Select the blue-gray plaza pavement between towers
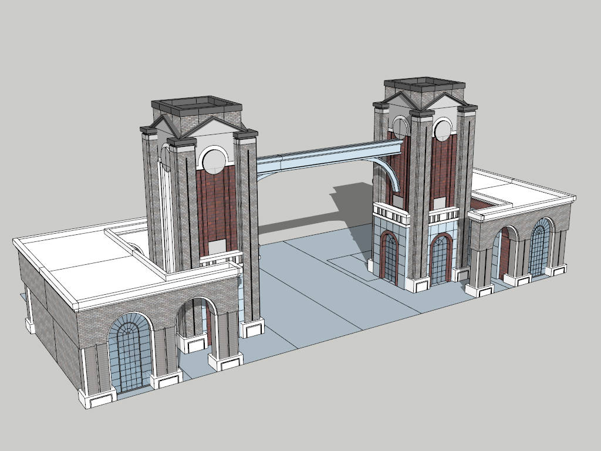 point(317,294)
